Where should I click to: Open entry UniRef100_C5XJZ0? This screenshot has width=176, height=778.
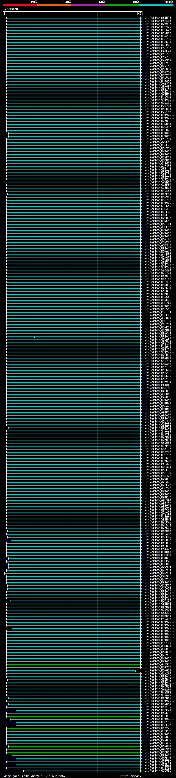pyautogui.click(x=158, y=476)
